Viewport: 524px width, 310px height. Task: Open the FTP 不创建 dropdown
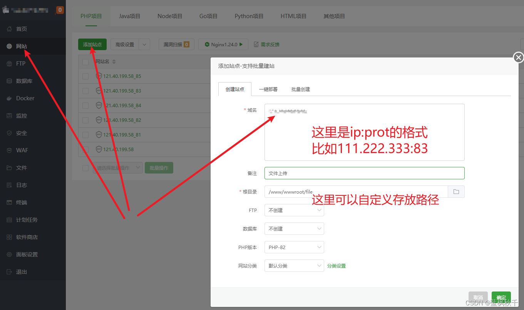[x=294, y=210]
